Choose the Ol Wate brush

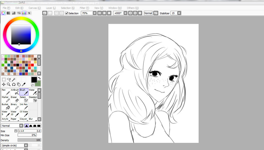pyautogui.click(x=24, y=114)
